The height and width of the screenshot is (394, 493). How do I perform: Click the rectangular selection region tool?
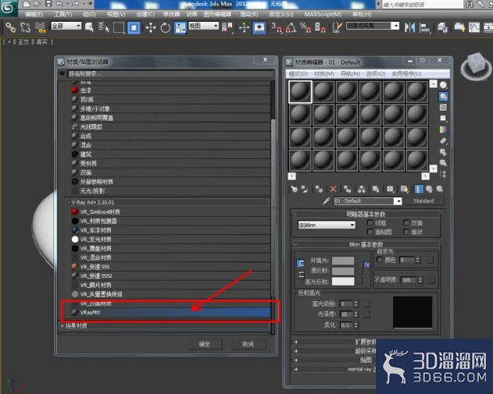click(x=119, y=27)
